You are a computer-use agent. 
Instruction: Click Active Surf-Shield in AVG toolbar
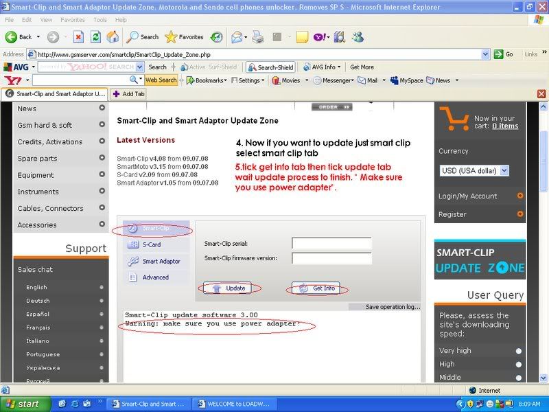point(209,67)
